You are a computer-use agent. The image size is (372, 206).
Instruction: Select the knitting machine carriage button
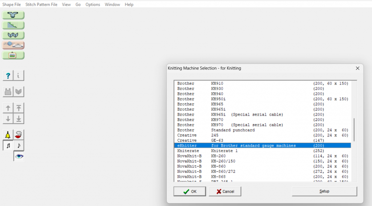click(x=13, y=45)
